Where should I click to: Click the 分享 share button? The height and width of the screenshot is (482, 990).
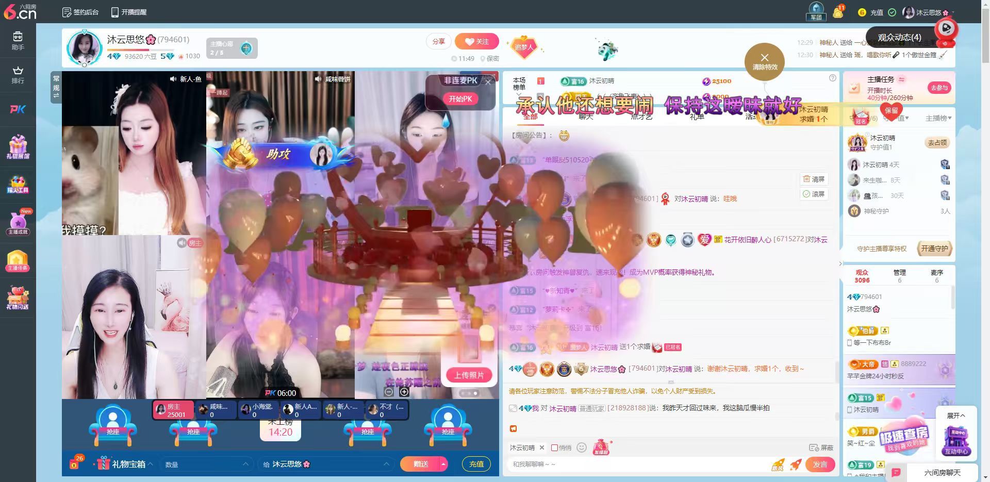[x=439, y=41]
